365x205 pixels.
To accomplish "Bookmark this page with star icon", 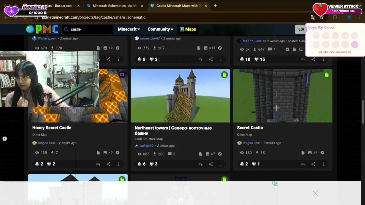I will [x=322, y=17].
